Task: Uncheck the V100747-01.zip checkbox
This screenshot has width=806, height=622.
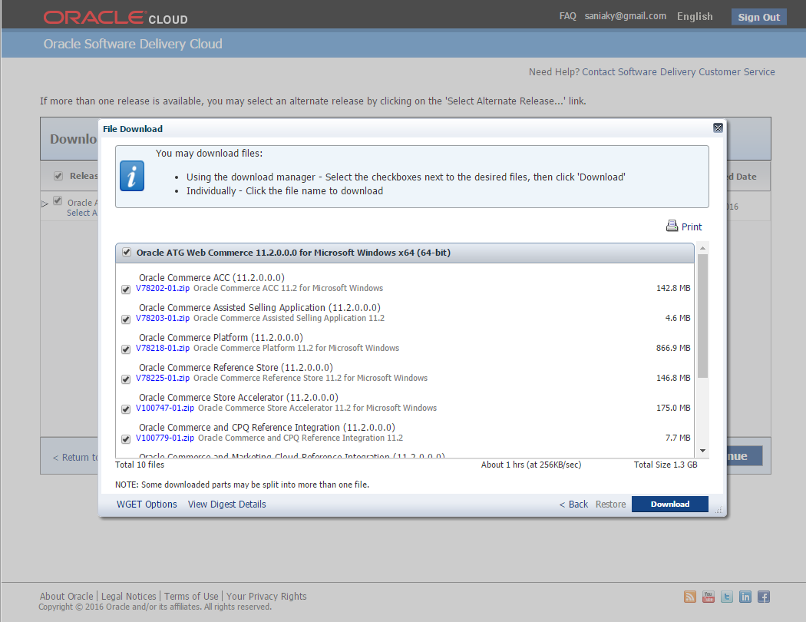Action: click(126, 409)
